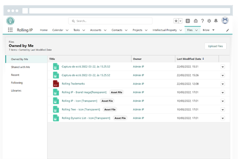Open row actions menu for 15:26 Captura file
This screenshot has height=159, width=238.
tap(223, 75)
